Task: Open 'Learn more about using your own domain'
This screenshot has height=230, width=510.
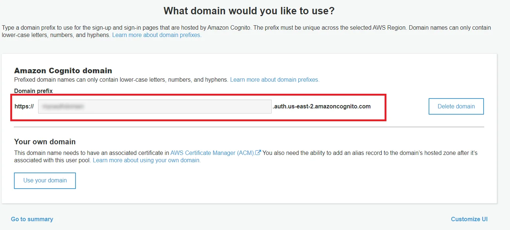Action: point(147,160)
